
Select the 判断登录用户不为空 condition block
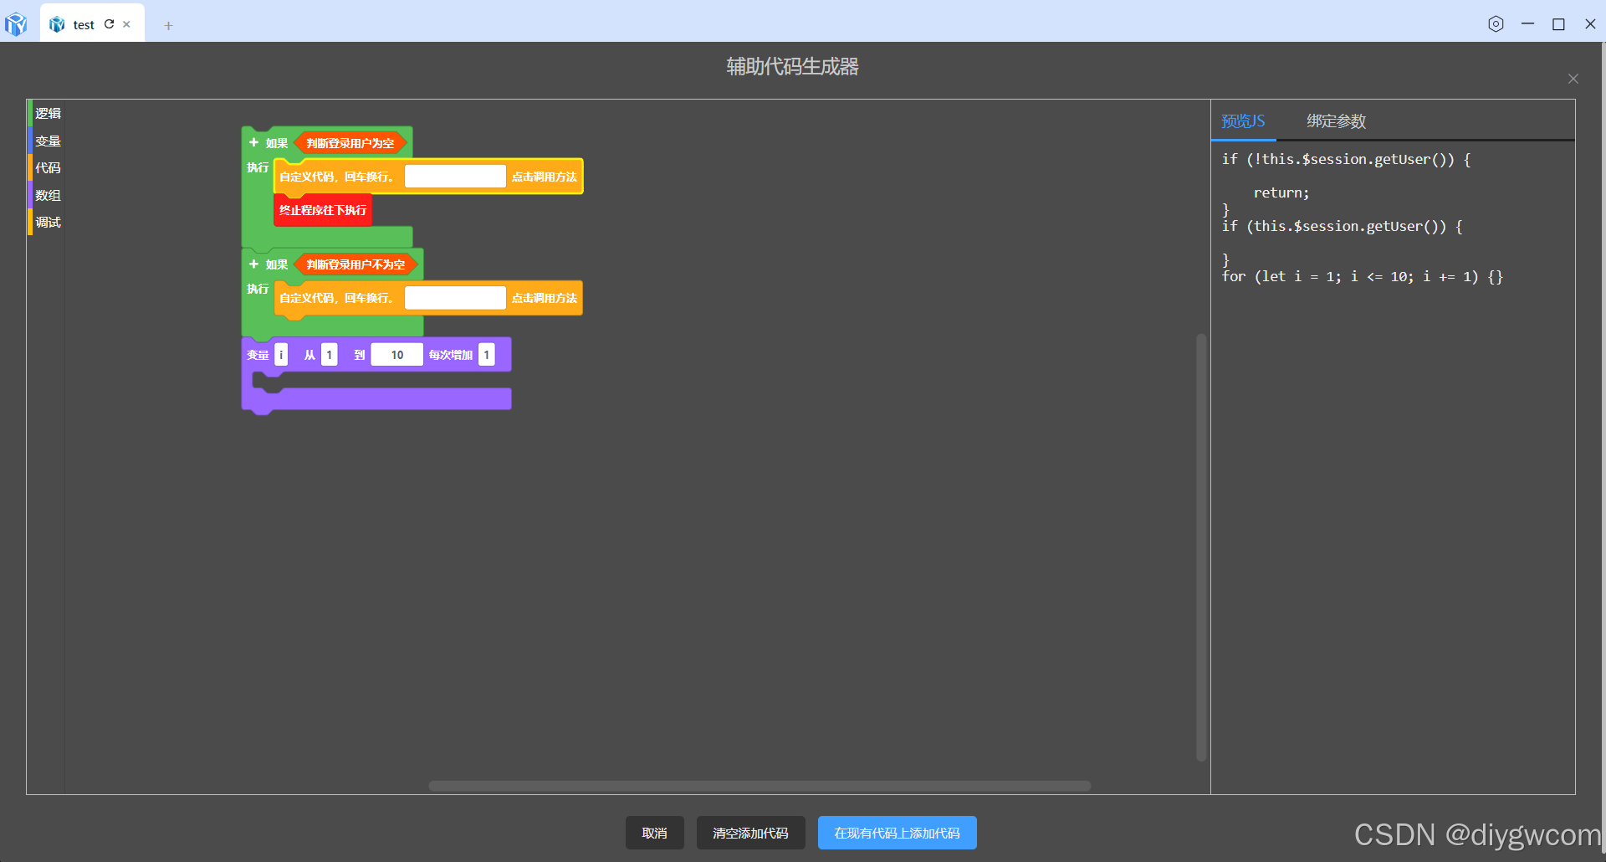point(355,264)
